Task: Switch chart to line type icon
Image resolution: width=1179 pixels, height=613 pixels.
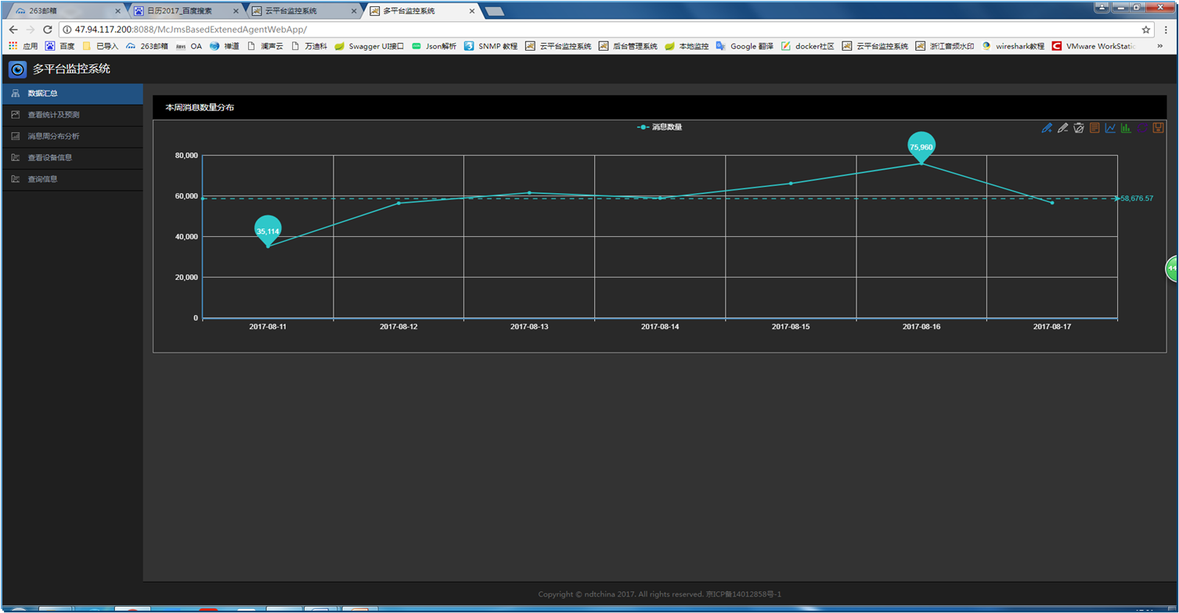Action: click(1110, 127)
